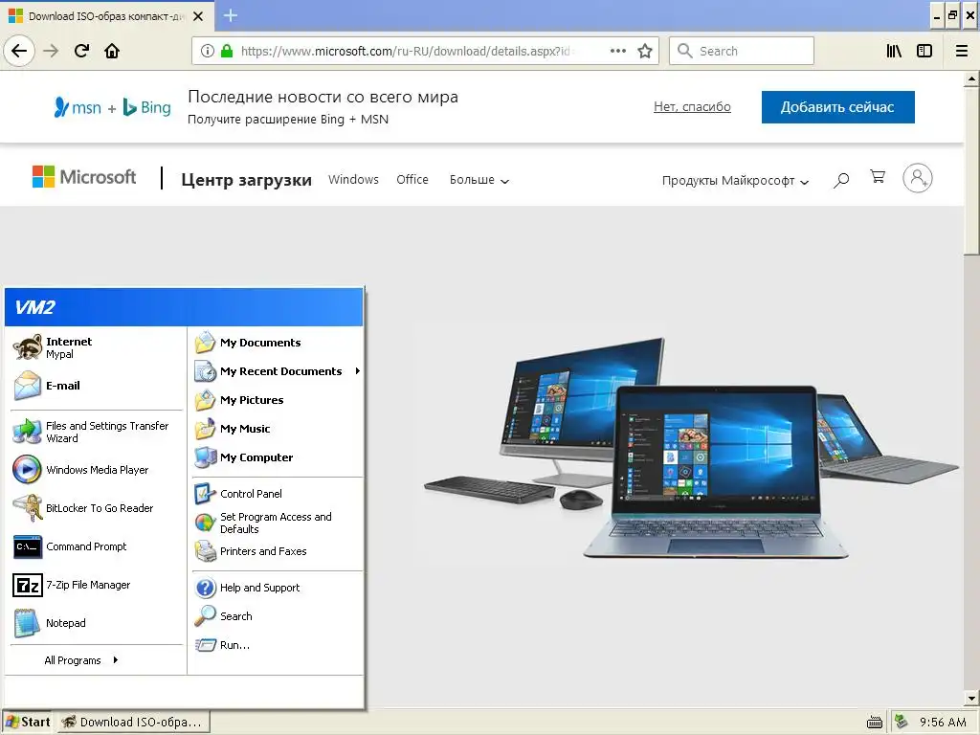Launch Notepad from Start menu

coord(96,623)
